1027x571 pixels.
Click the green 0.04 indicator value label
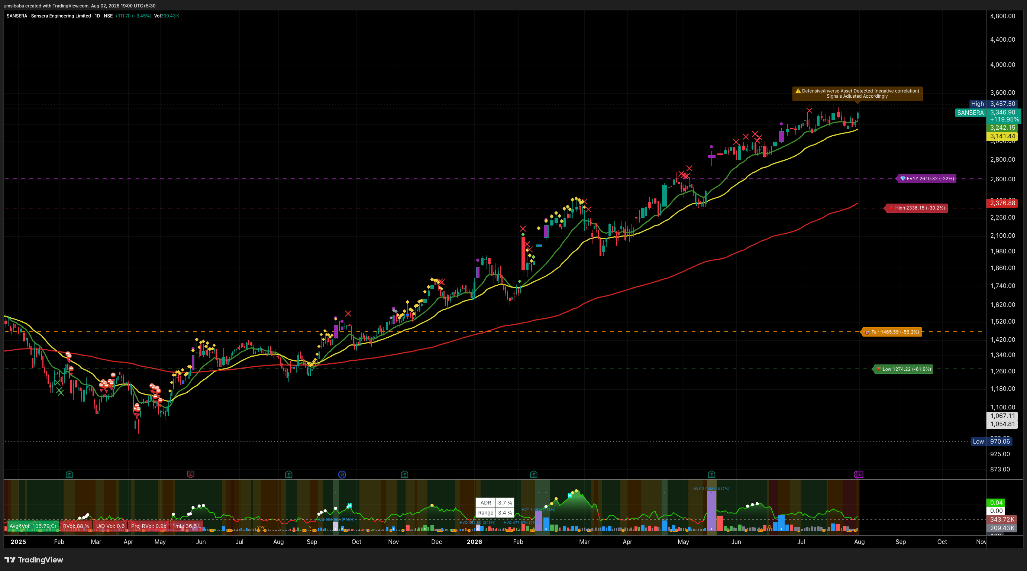click(x=996, y=503)
